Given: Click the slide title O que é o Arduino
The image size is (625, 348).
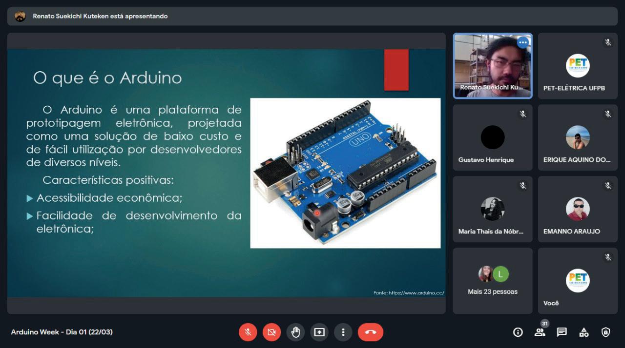Looking at the screenshot, I should [107, 77].
